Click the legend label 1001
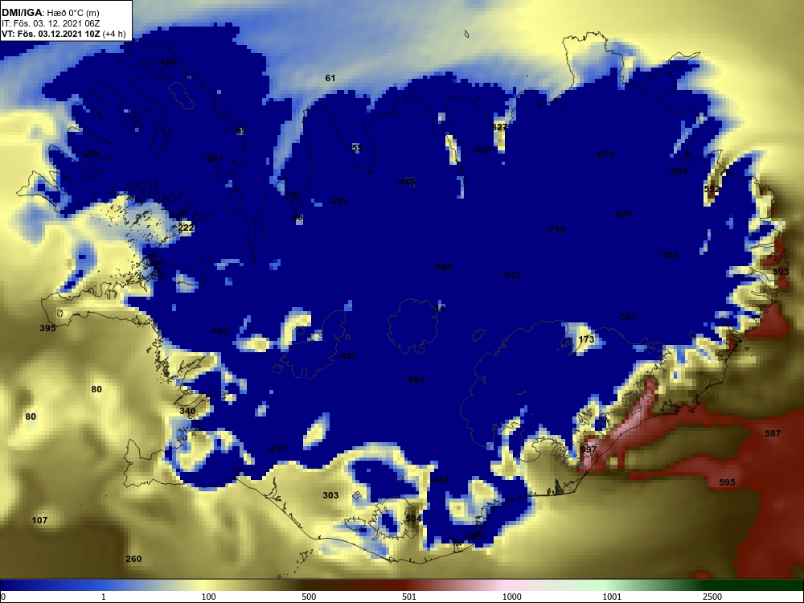 (612, 597)
